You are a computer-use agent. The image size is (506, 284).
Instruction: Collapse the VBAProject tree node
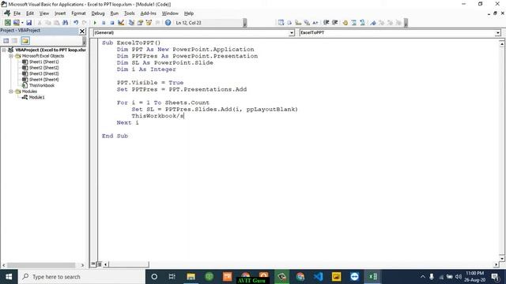(4, 50)
